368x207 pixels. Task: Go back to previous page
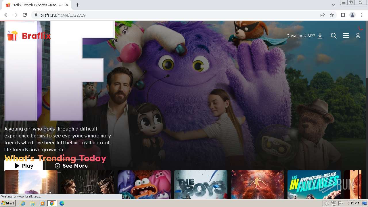pos(6,15)
